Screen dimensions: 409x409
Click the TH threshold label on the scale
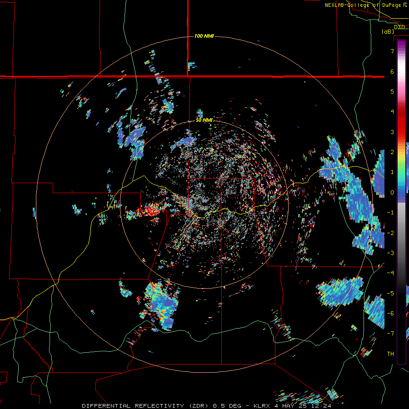pyautogui.click(x=390, y=354)
